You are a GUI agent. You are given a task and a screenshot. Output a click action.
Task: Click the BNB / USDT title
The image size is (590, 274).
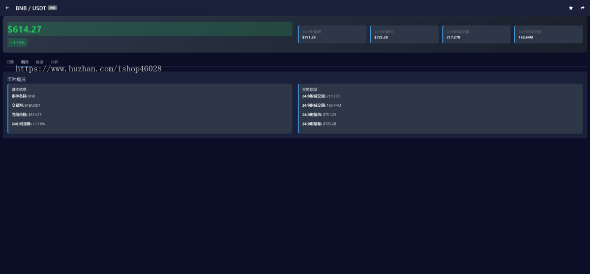pyautogui.click(x=30, y=8)
